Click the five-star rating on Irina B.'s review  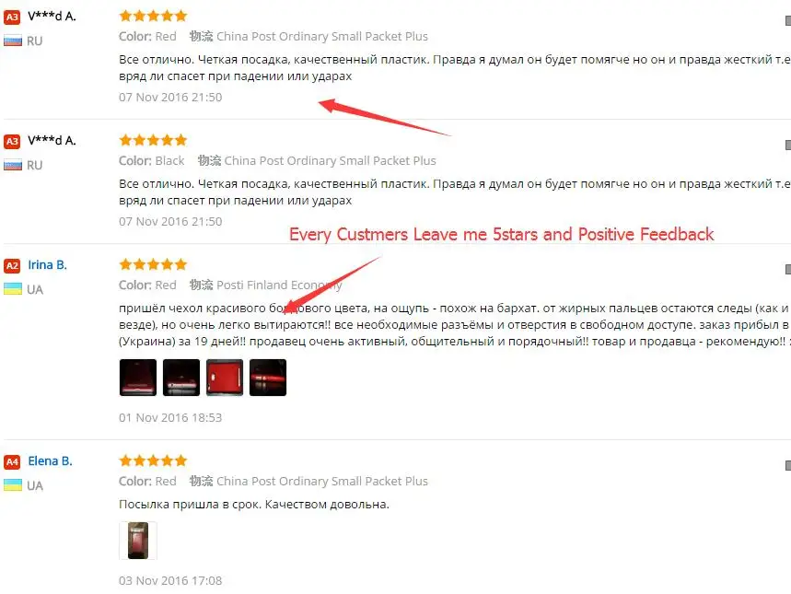point(154,264)
